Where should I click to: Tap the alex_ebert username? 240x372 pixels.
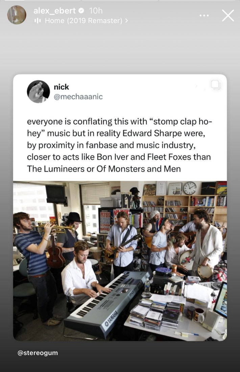pos(54,11)
